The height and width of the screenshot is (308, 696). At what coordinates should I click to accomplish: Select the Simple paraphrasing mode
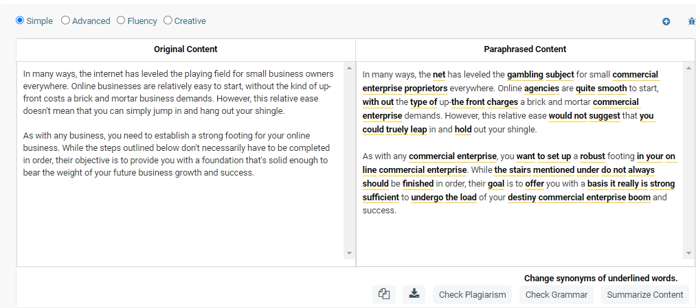pos(20,21)
